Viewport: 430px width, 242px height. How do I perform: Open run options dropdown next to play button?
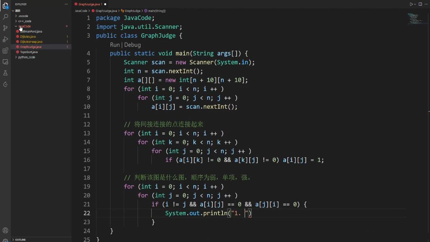pyautogui.click(x=415, y=4)
